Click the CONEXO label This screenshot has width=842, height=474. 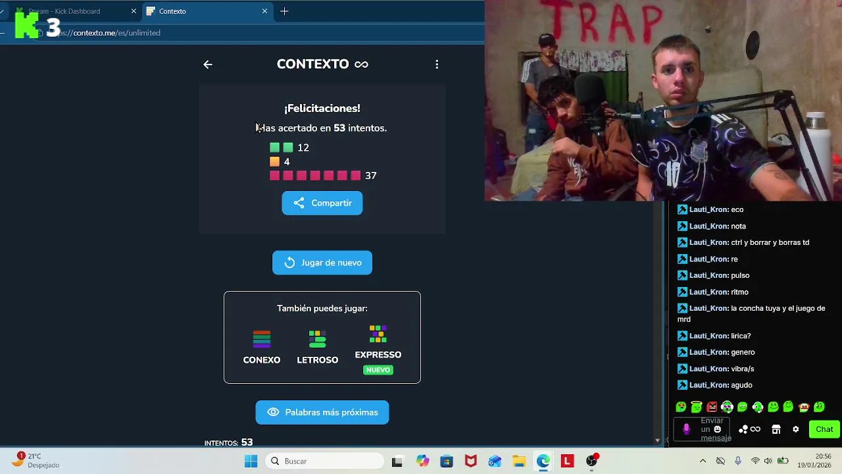pyautogui.click(x=262, y=360)
